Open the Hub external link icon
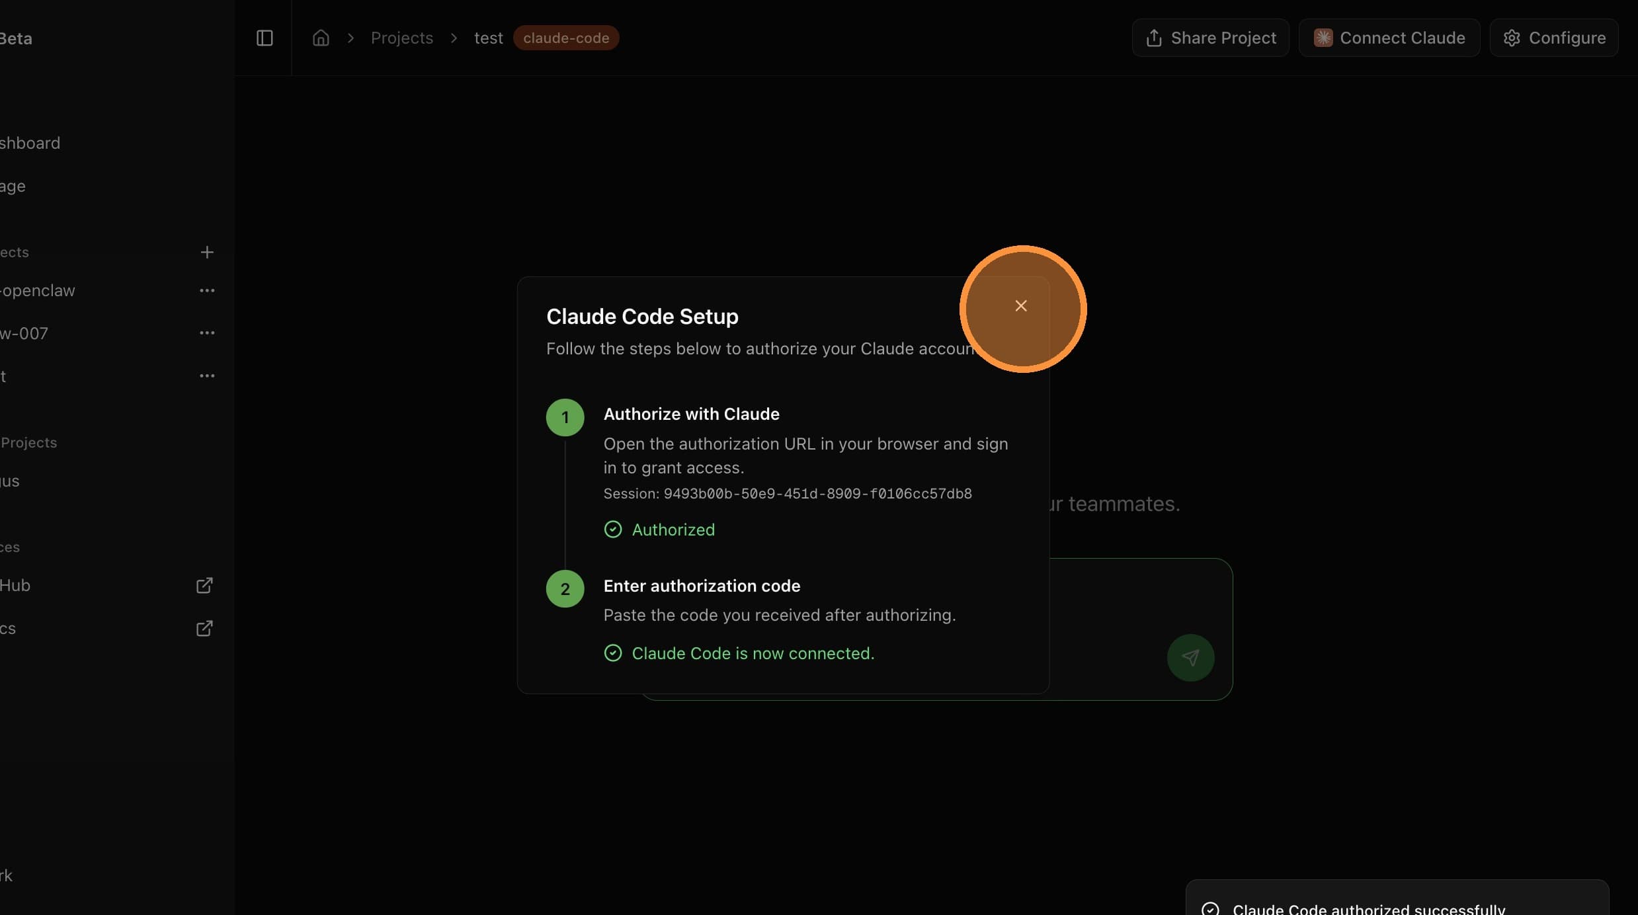This screenshot has width=1638, height=915. tap(204, 586)
